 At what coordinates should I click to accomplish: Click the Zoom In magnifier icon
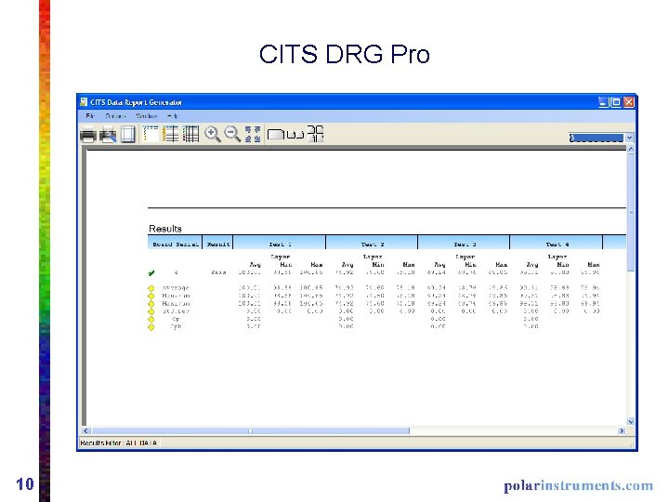point(213,135)
